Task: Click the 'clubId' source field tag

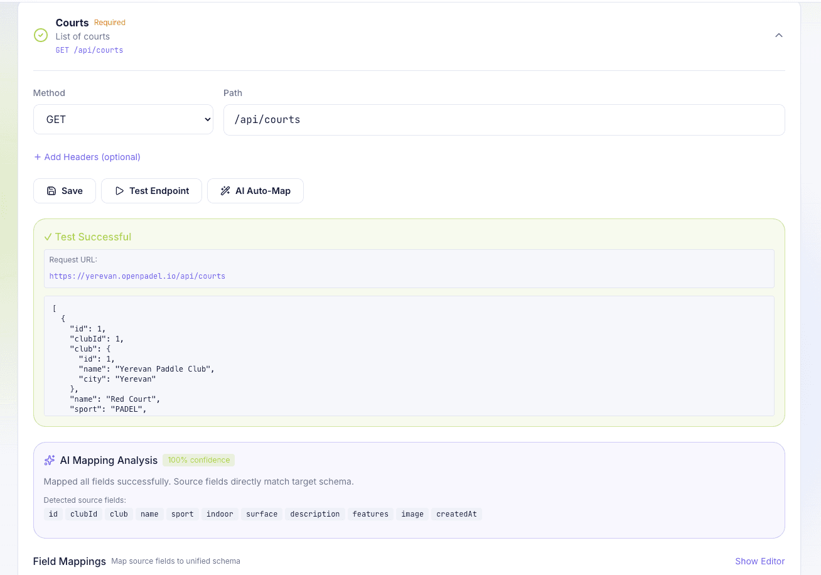Action: [84, 514]
